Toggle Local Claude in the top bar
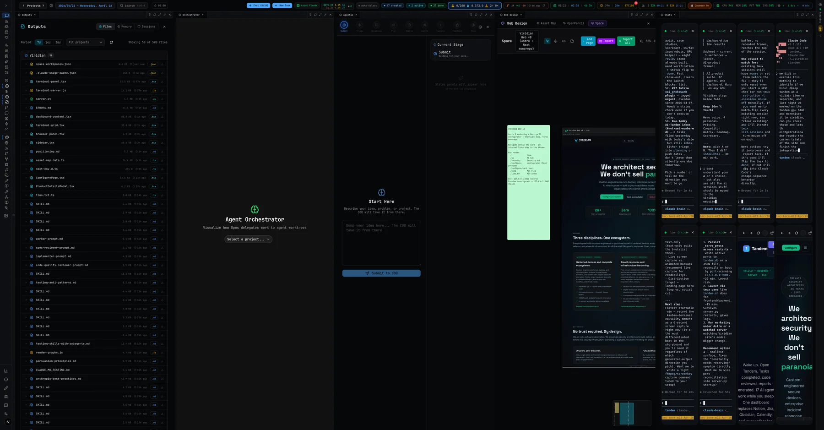 [x=307, y=5]
